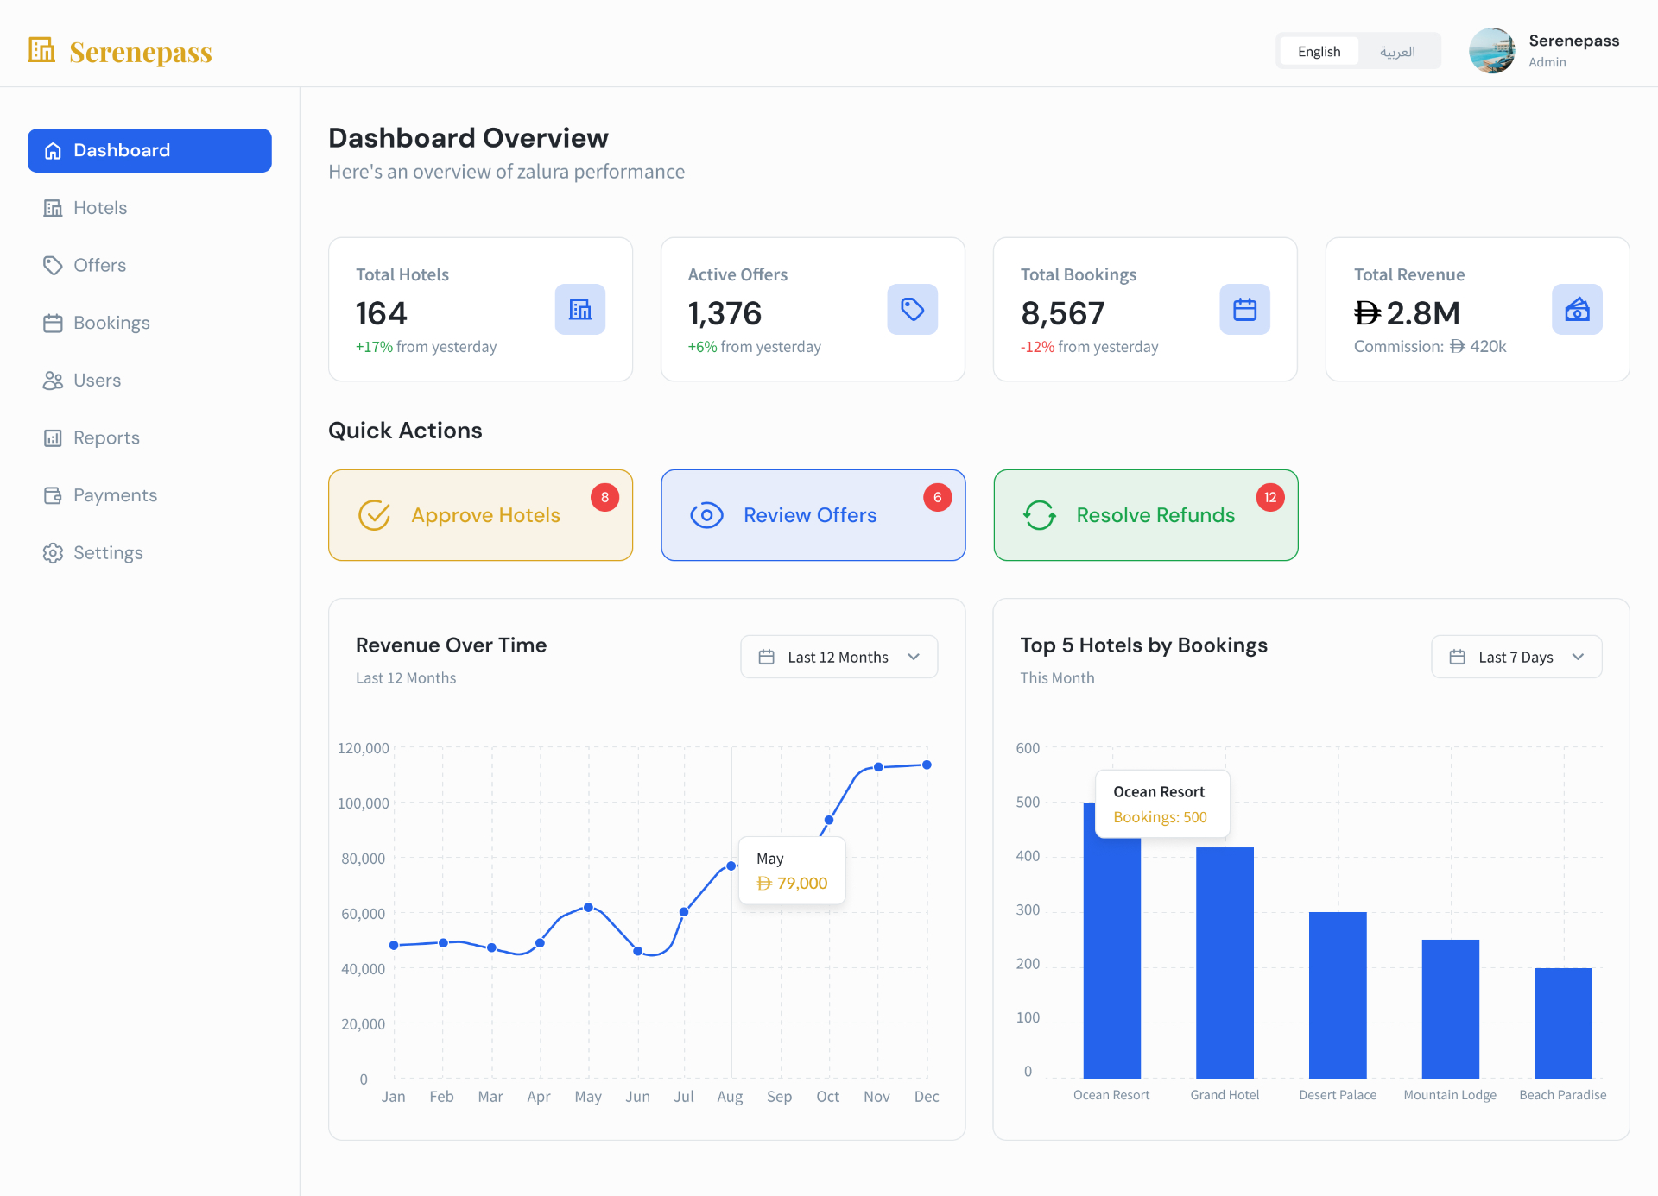
Task: Click the Bookings calendar icon in sidebar
Action: tap(53, 324)
